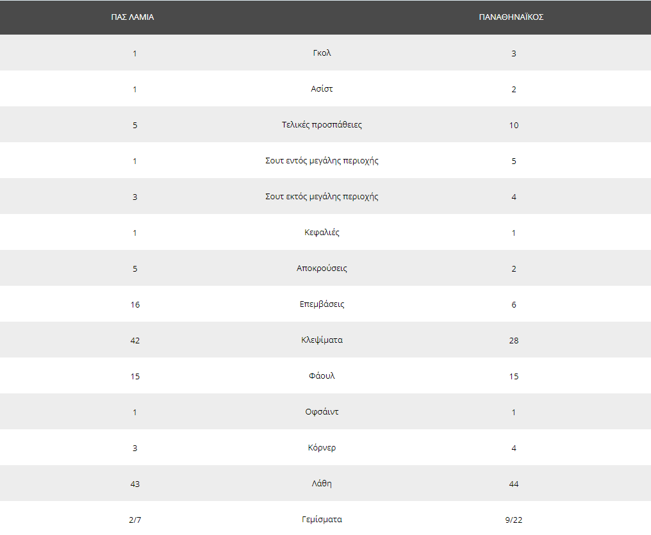Click Σουτ εντός μεγάλης περιοχής label
This screenshot has height=535, width=651.
pyautogui.click(x=322, y=161)
